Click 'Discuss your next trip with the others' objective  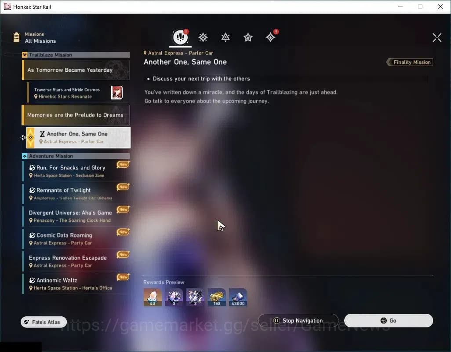pos(201,79)
